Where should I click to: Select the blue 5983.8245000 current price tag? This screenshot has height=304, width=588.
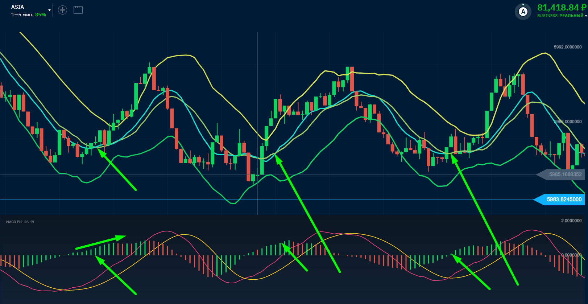pyautogui.click(x=560, y=200)
